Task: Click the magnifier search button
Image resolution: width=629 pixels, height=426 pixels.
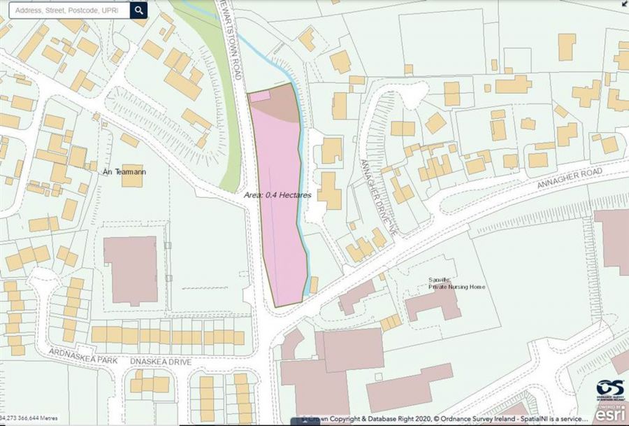Action: [139, 10]
